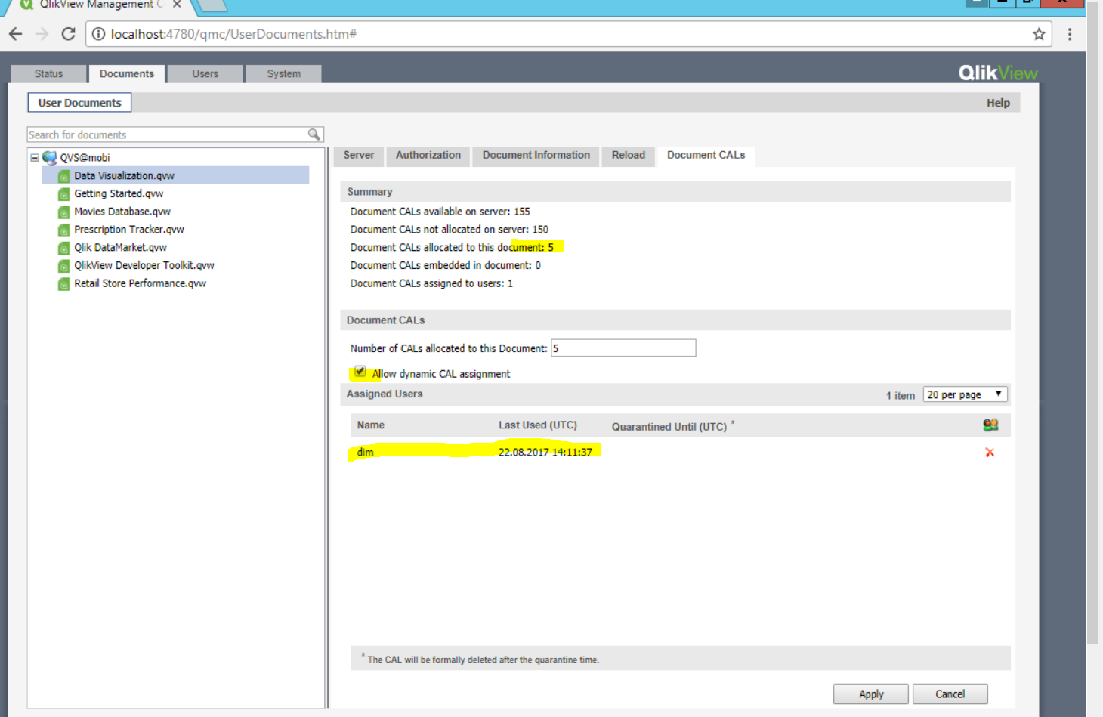Click the QVS@mobi server icon
The height and width of the screenshot is (717, 1103).
(50, 157)
